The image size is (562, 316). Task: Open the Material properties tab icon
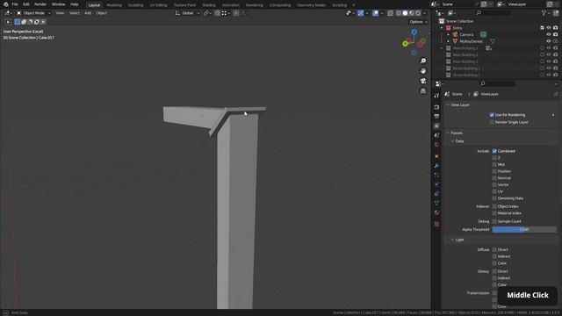point(436,212)
